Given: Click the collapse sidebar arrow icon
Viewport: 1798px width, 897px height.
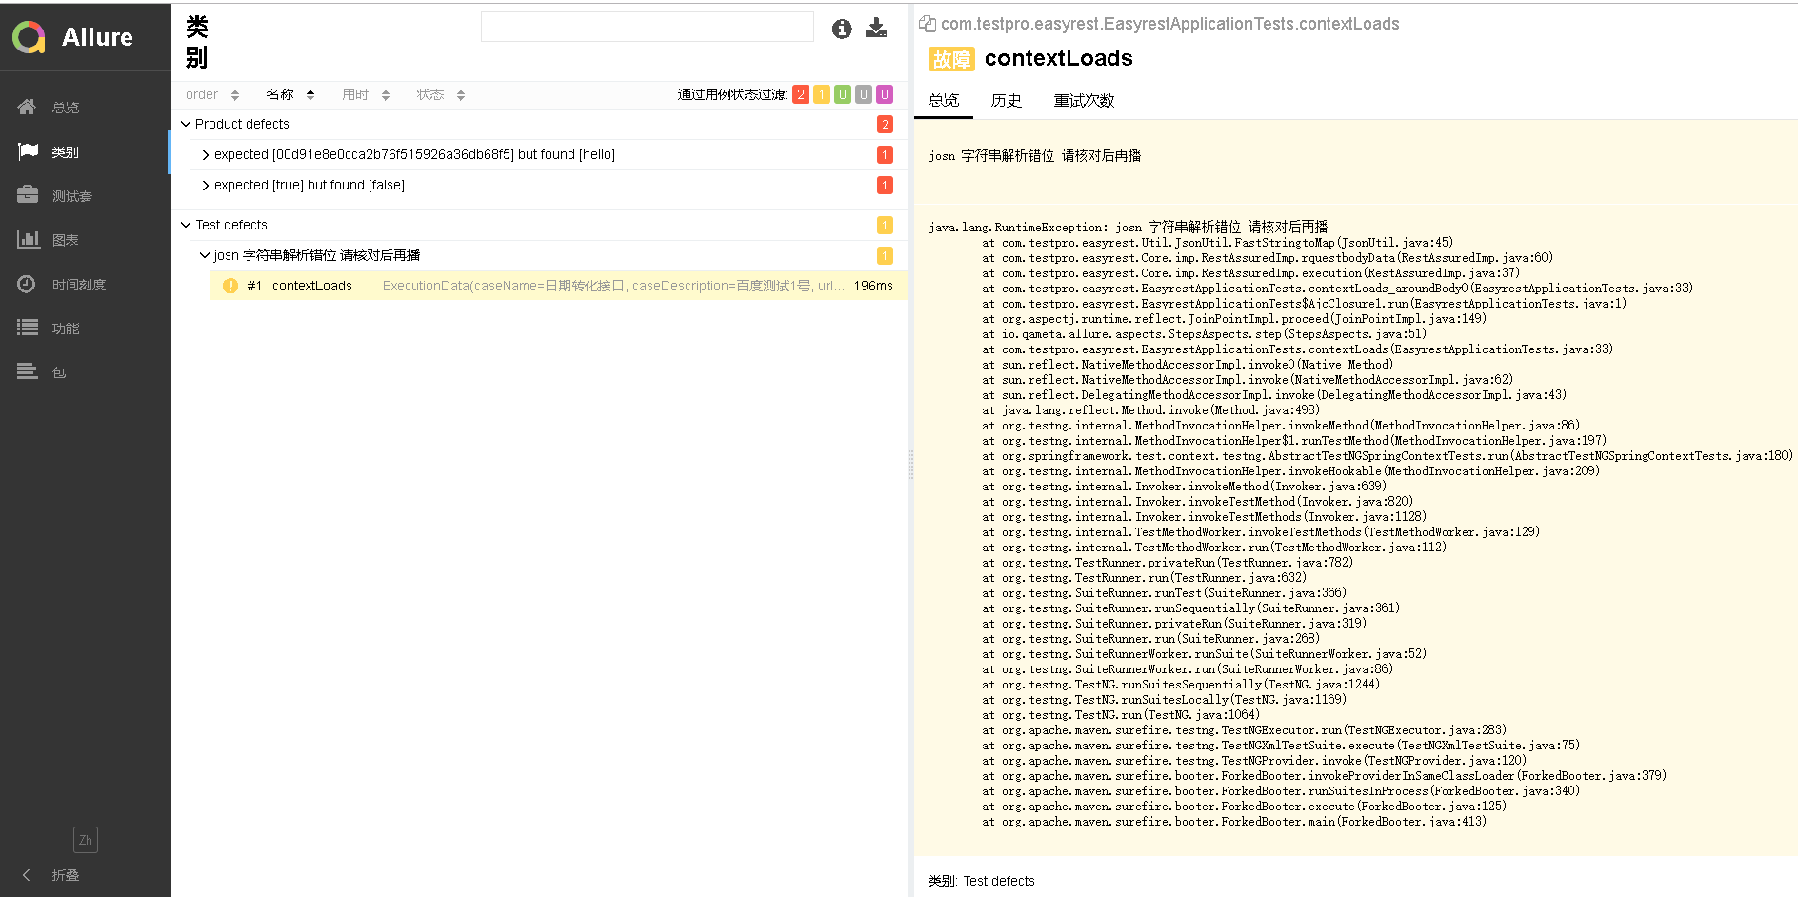Looking at the screenshot, I should tap(26, 874).
